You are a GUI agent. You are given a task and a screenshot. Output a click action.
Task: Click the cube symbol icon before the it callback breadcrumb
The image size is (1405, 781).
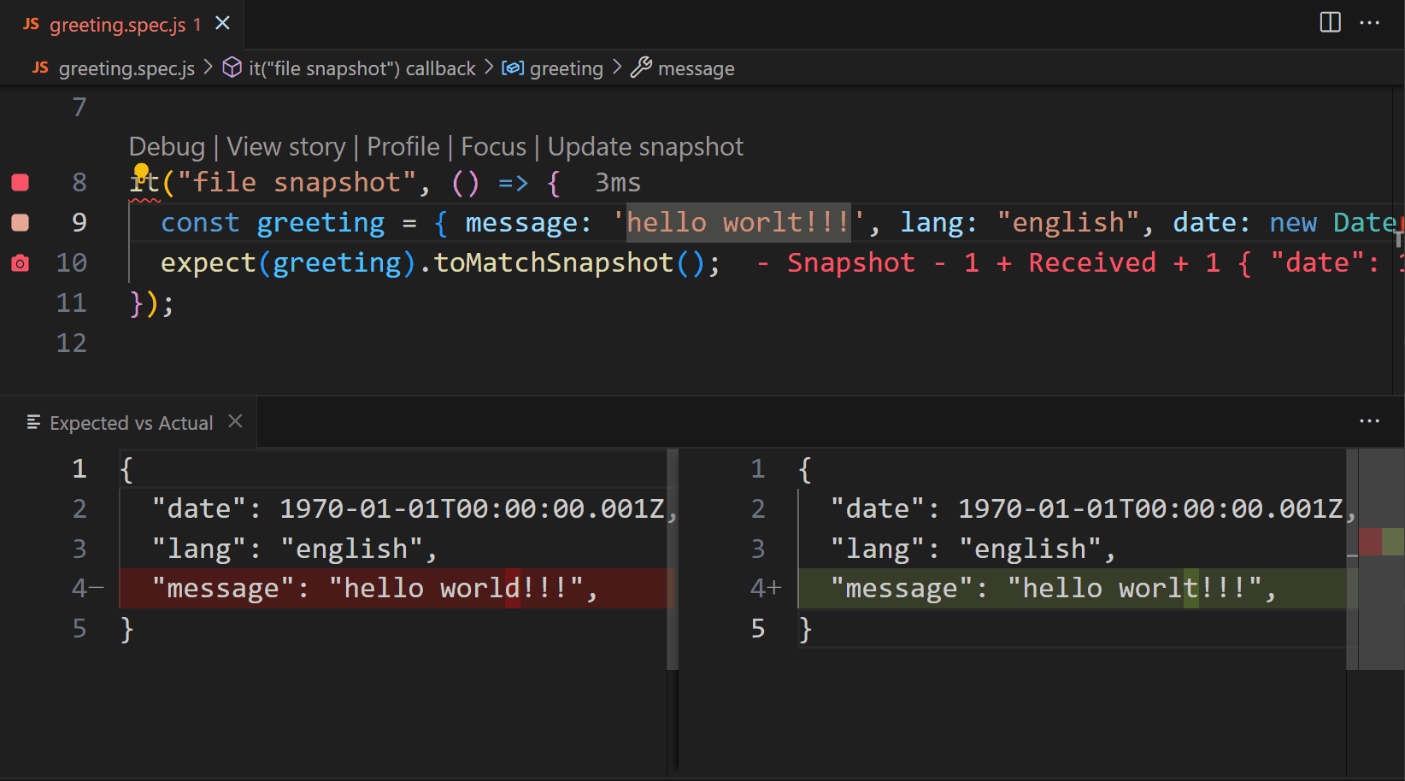[232, 68]
